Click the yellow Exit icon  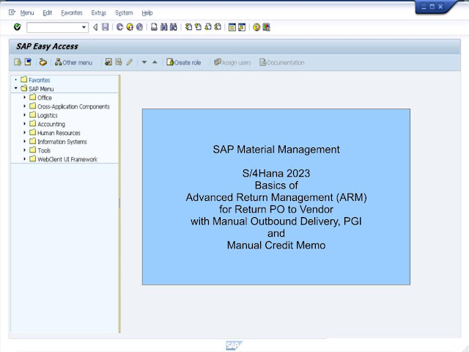[x=130, y=27]
